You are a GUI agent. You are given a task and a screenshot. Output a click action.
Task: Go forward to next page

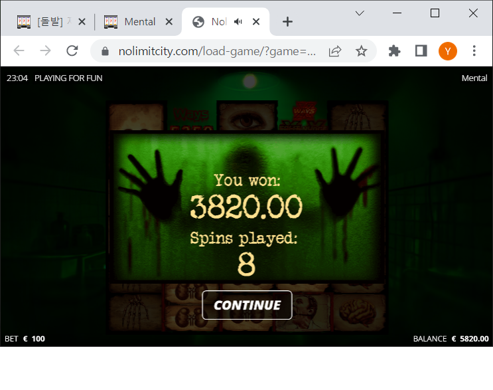point(46,50)
